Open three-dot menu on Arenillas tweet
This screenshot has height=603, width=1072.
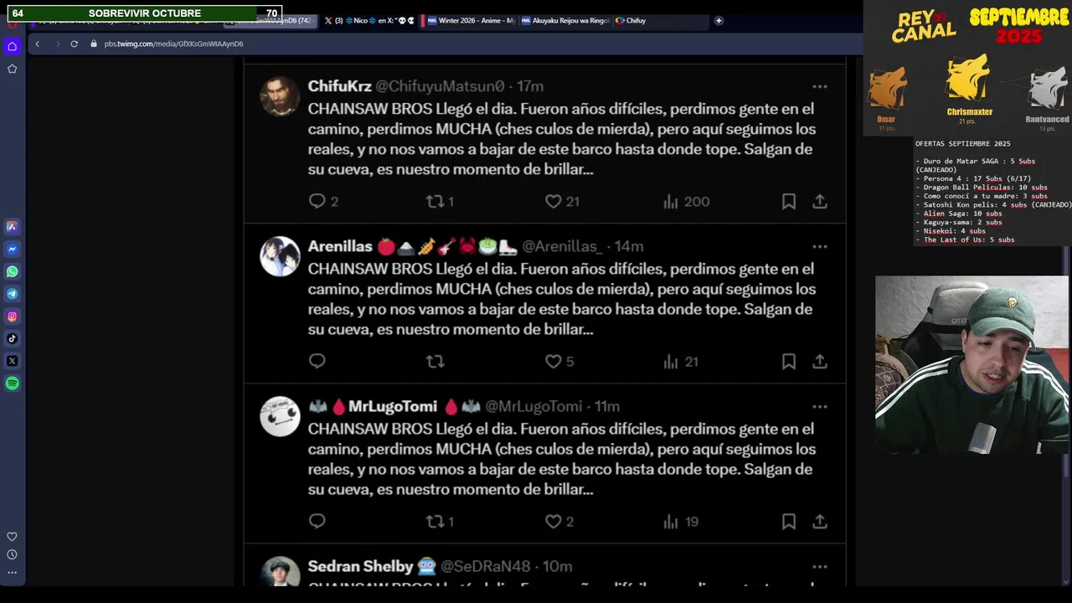click(x=819, y=246)
